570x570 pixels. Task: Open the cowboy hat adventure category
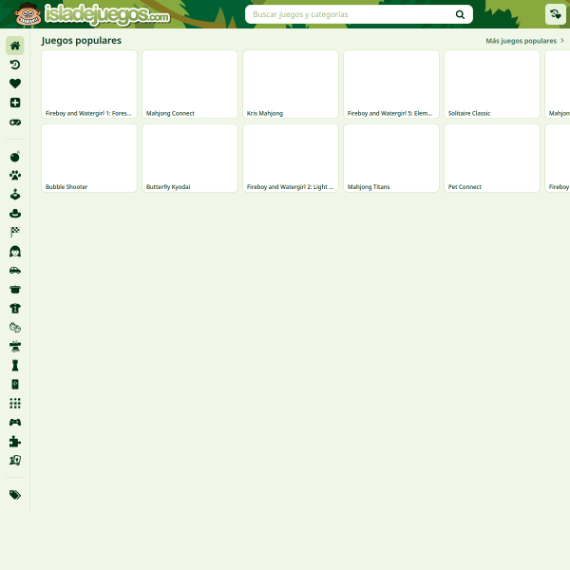(x=15, y=214)
